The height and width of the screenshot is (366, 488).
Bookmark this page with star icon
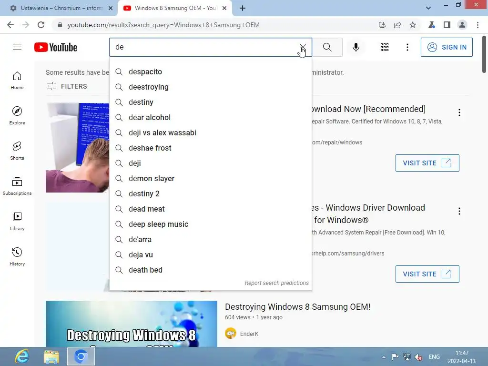[413, 25]
